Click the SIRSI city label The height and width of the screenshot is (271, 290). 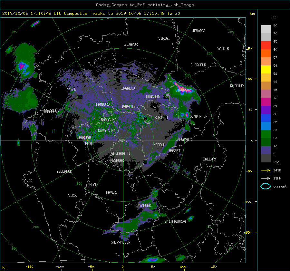[x=73, y=195]
